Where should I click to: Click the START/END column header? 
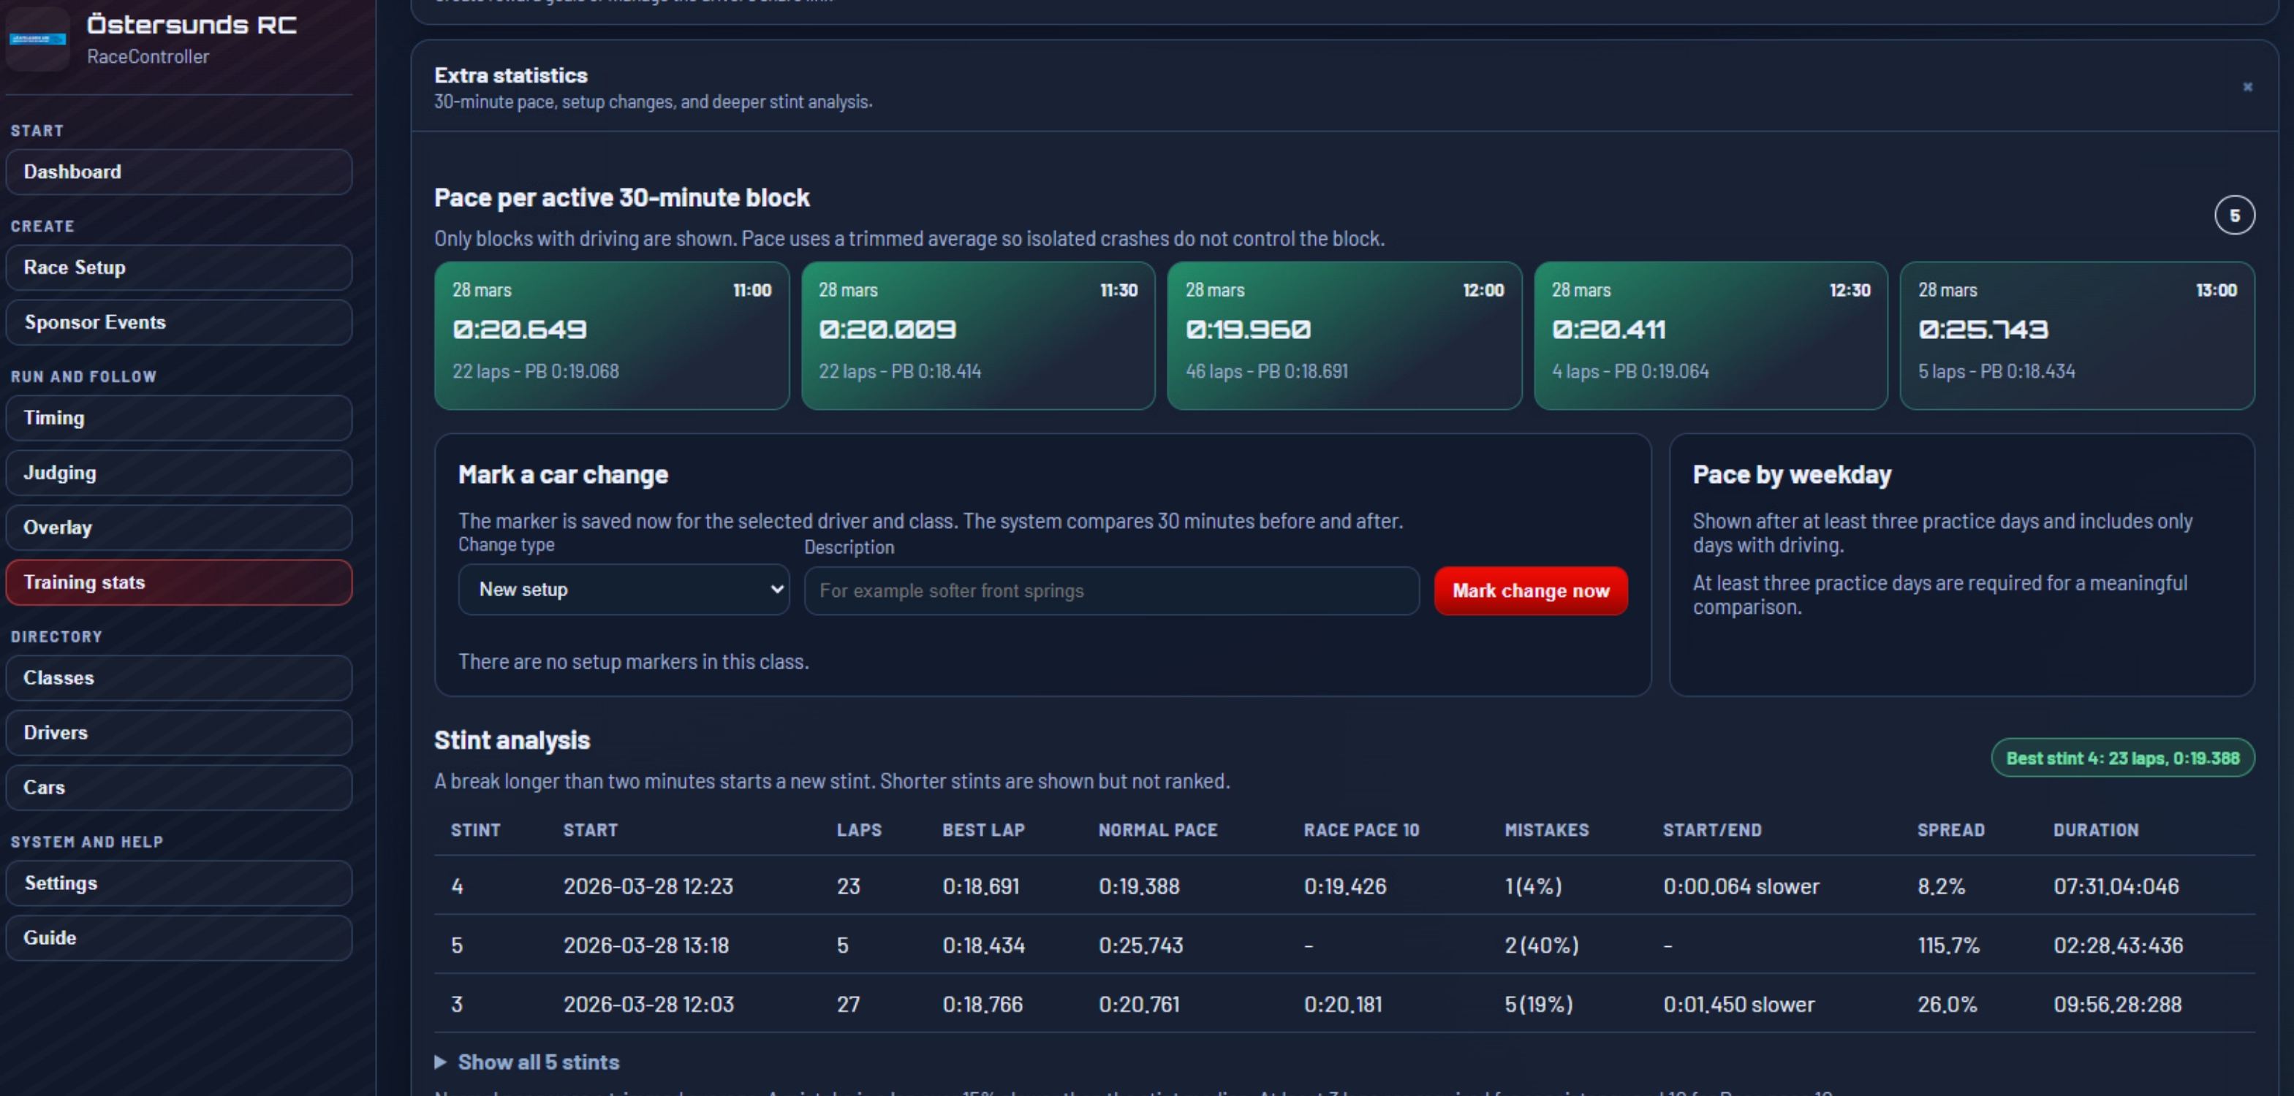tap(1713, 830)
